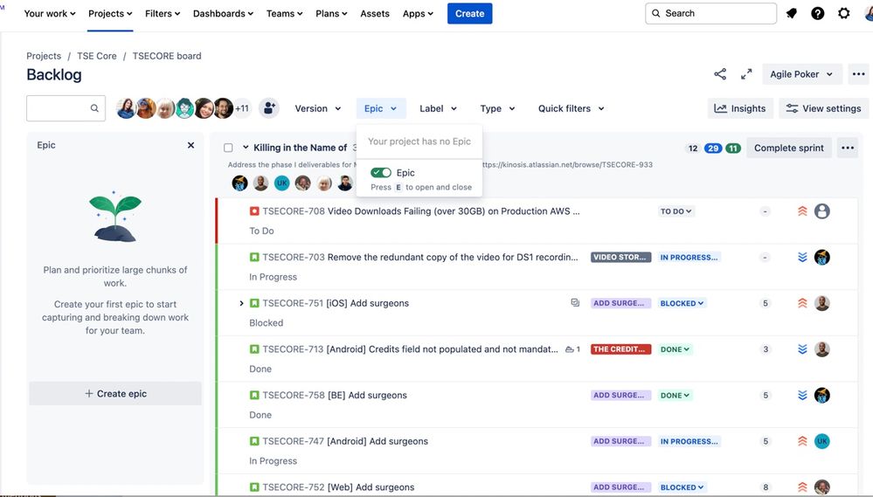Select the +11 more assignees avatar
This screenshot has height=497, width=873.
click(242, 108)
